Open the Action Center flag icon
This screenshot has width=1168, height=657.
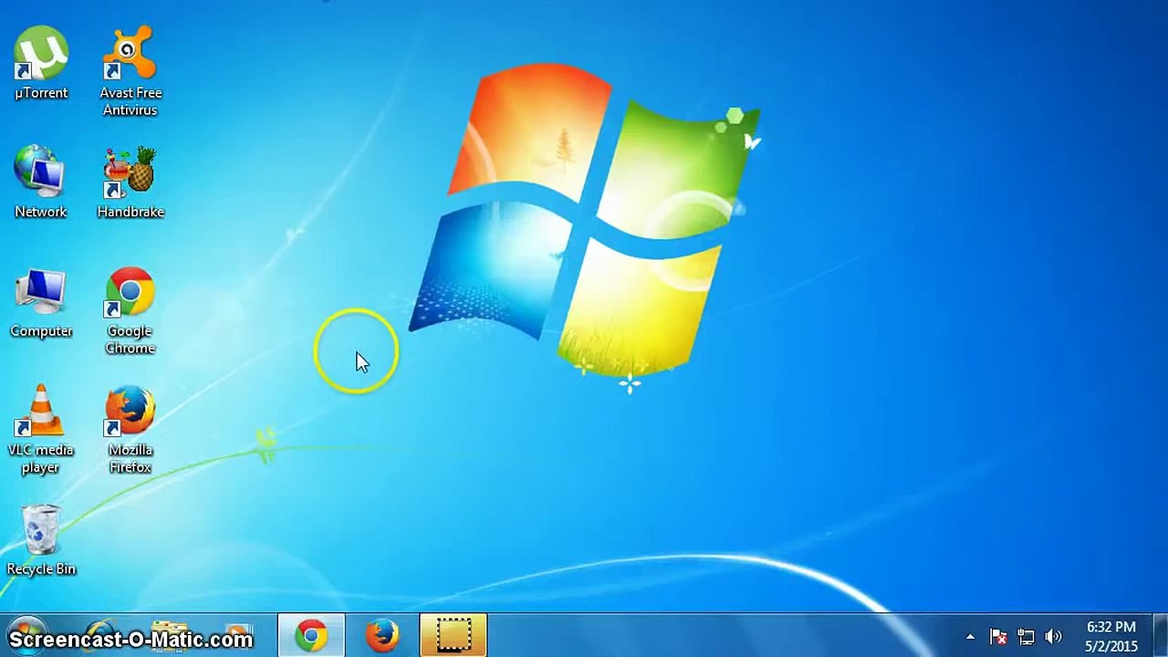coord(998,636)
